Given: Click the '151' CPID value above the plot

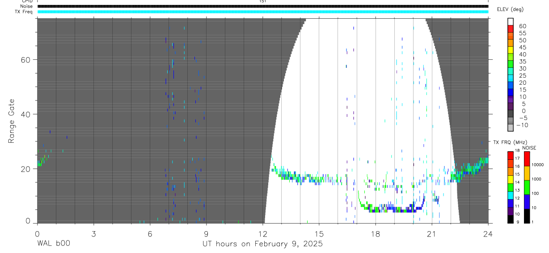Looking at the screenshot, I should 262,1.
